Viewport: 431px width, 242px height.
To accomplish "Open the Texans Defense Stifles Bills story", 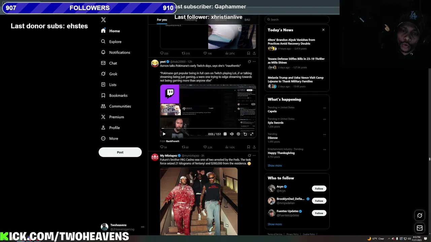I will point(297,63).
